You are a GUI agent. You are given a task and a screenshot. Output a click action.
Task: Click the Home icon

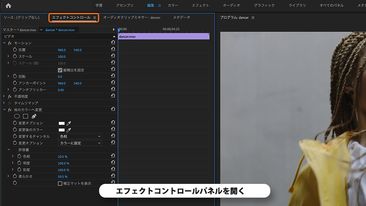click(8, 6)
